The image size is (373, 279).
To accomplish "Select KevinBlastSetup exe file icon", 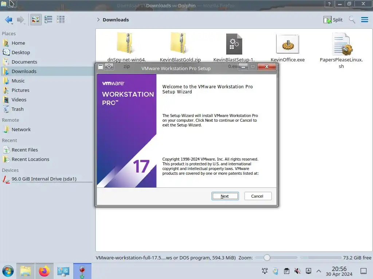I will [x=234, y=44].
